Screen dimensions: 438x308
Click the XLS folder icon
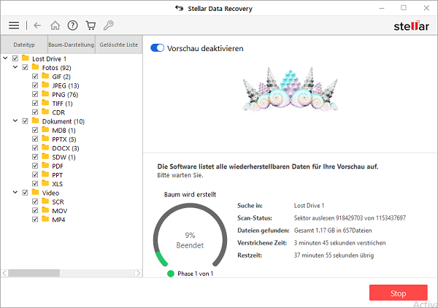pos(45,183)
